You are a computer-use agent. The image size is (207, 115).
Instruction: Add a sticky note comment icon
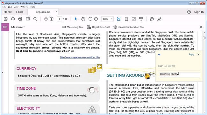point(152,19)
